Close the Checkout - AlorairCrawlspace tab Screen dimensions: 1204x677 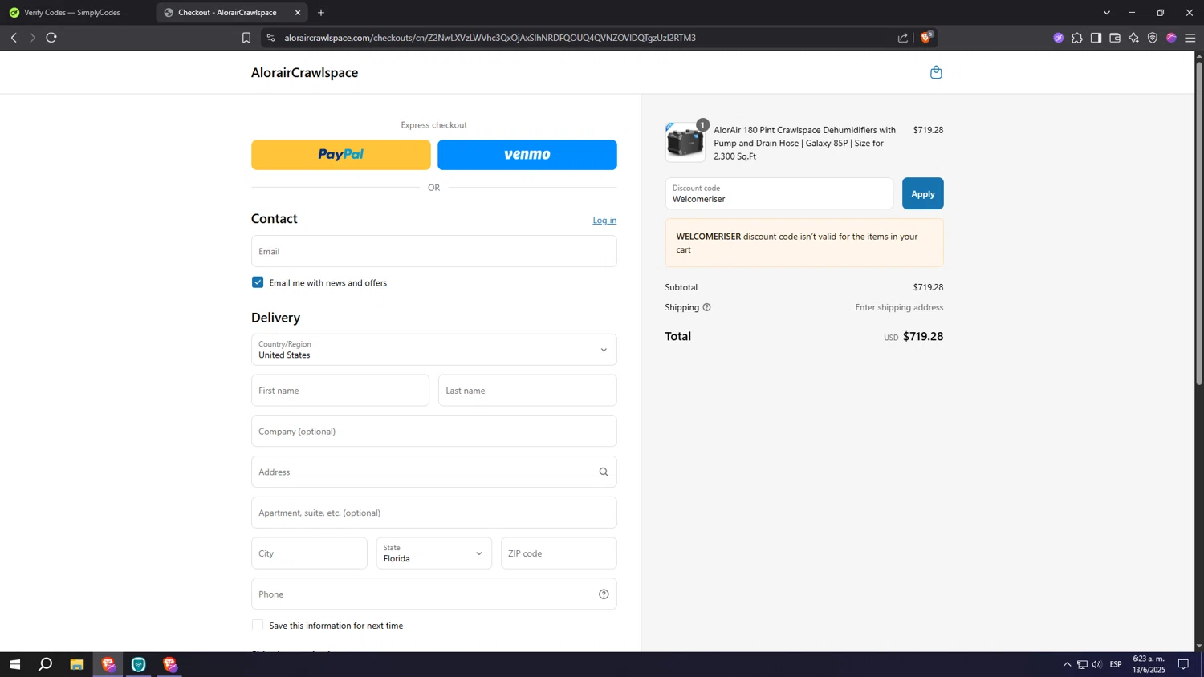[x=298, y=13]
